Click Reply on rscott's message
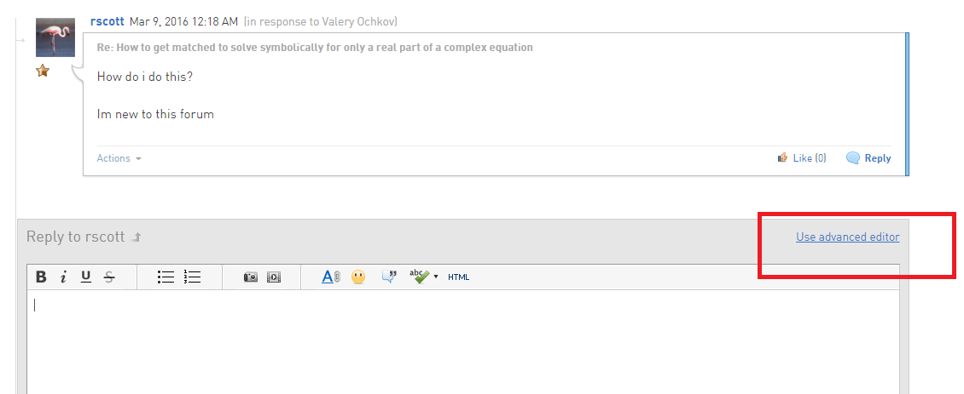The height and width of the screenshot is (394, 964). pos(868,158)
